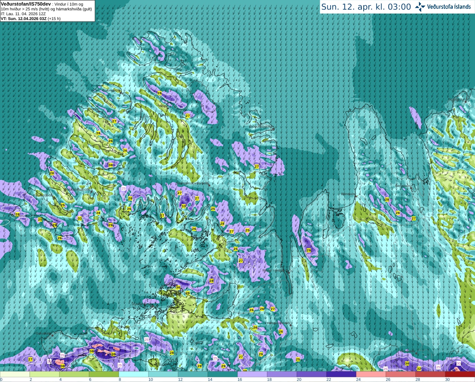Image resolution: width=475 pixels, height=382 pixels.
Task: Pick the lavender 16–18 legend swatch
Action: click(252, 375)
